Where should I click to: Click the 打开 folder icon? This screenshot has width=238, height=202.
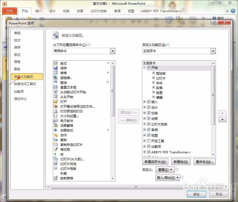(56, 101)
